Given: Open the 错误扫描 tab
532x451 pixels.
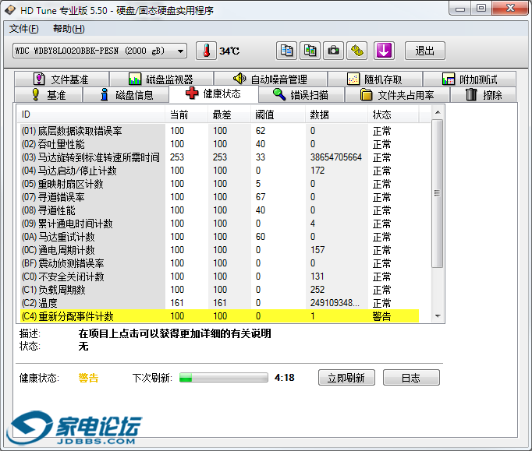Looking at the screenshot, I should 300,95.
